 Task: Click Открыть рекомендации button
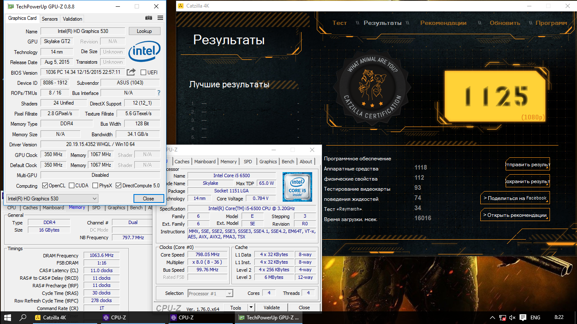click(515, 215)
